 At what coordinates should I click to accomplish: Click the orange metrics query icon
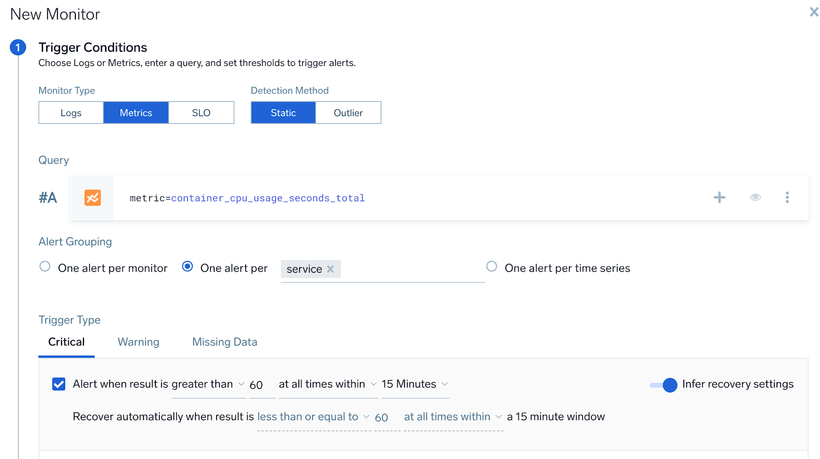93,198
